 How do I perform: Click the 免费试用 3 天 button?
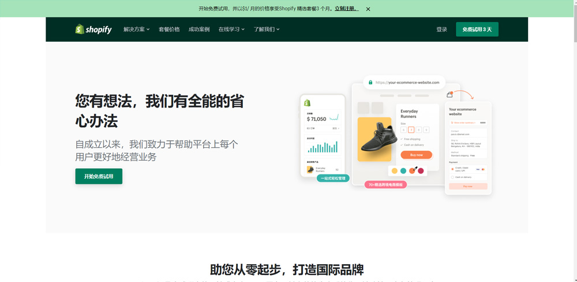477,29
